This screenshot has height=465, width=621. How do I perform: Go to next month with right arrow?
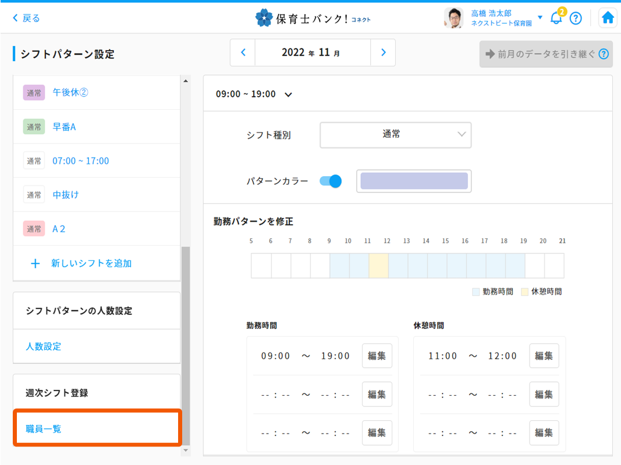(383, 53)
